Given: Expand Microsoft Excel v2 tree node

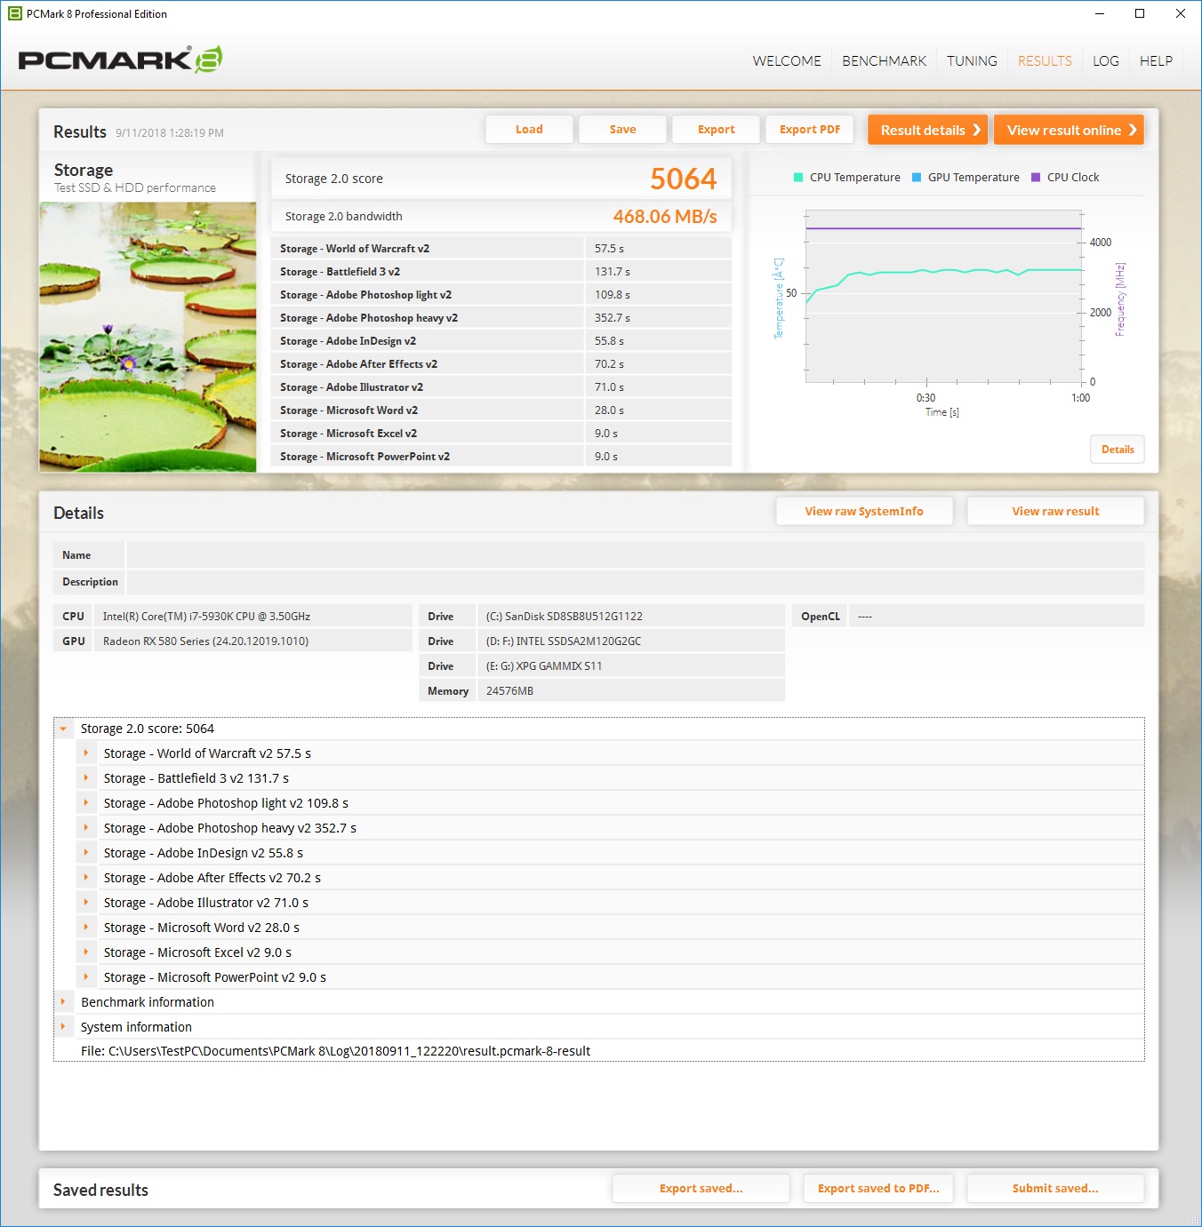Looking at the screenshot, I should point(86,952).
